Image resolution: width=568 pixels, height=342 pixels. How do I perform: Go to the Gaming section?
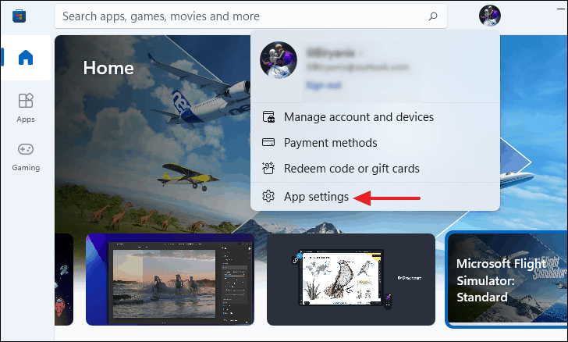pyautogui.click(x=26, y=157)
